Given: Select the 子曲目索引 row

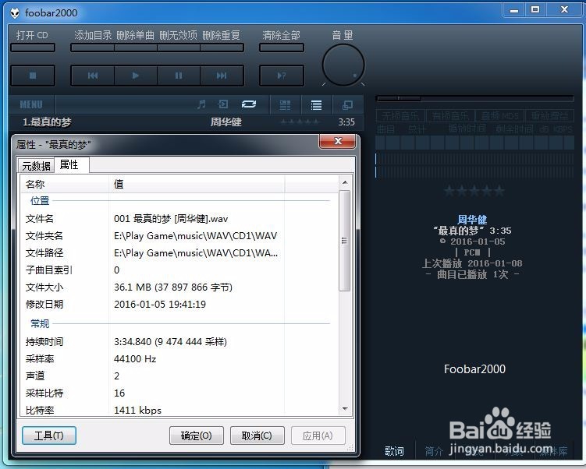Looking at the screenshot, I should pos(179,270).
